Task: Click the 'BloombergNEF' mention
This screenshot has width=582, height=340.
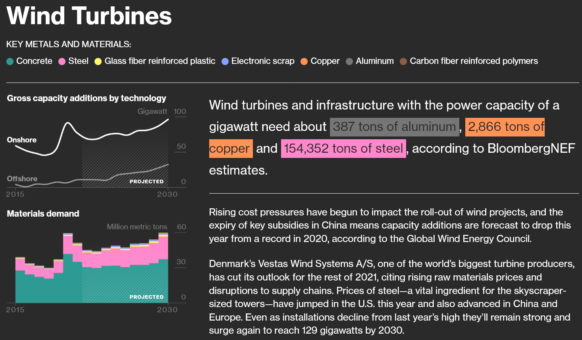Action: 531,148
